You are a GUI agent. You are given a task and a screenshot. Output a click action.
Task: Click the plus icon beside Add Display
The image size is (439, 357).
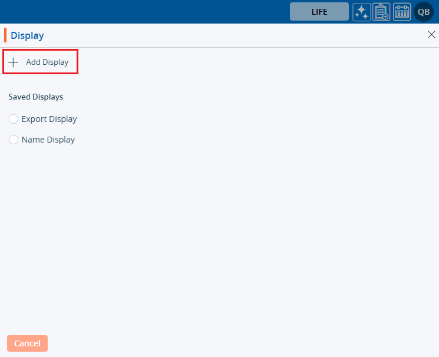14,62
